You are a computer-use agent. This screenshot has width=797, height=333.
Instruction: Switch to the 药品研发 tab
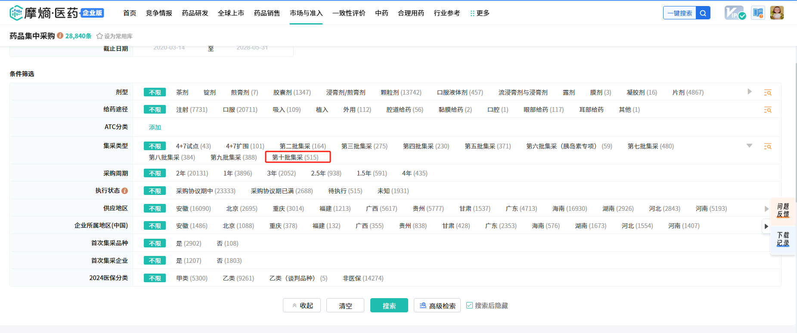point(195,13)
